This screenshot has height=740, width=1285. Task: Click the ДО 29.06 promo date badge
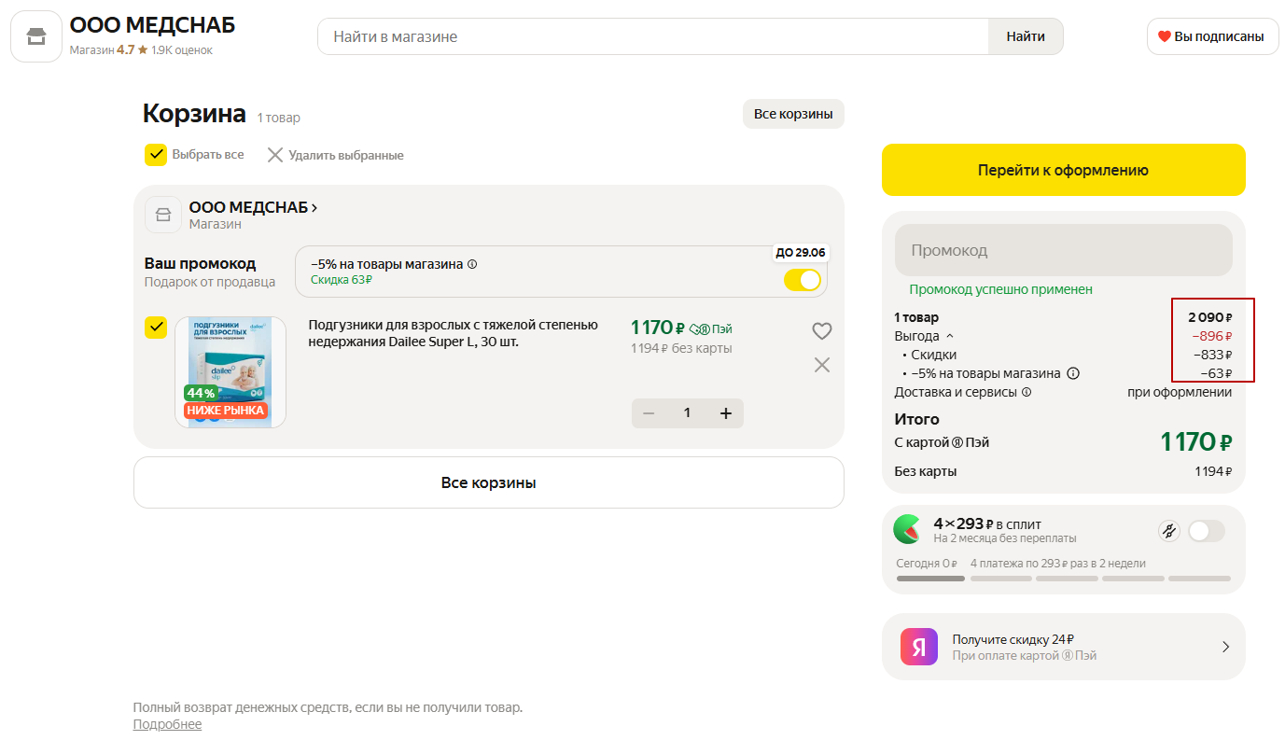click(x=801, y=253)
